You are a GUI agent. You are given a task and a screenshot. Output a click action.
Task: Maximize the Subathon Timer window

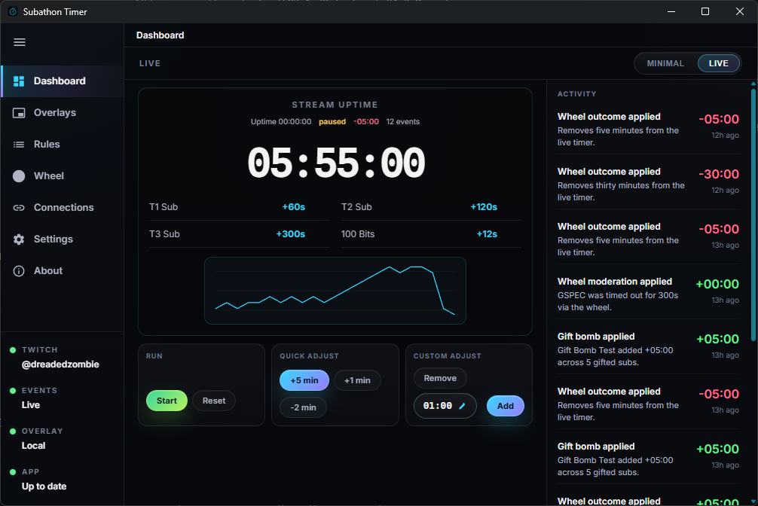click(x=705, y=11)
